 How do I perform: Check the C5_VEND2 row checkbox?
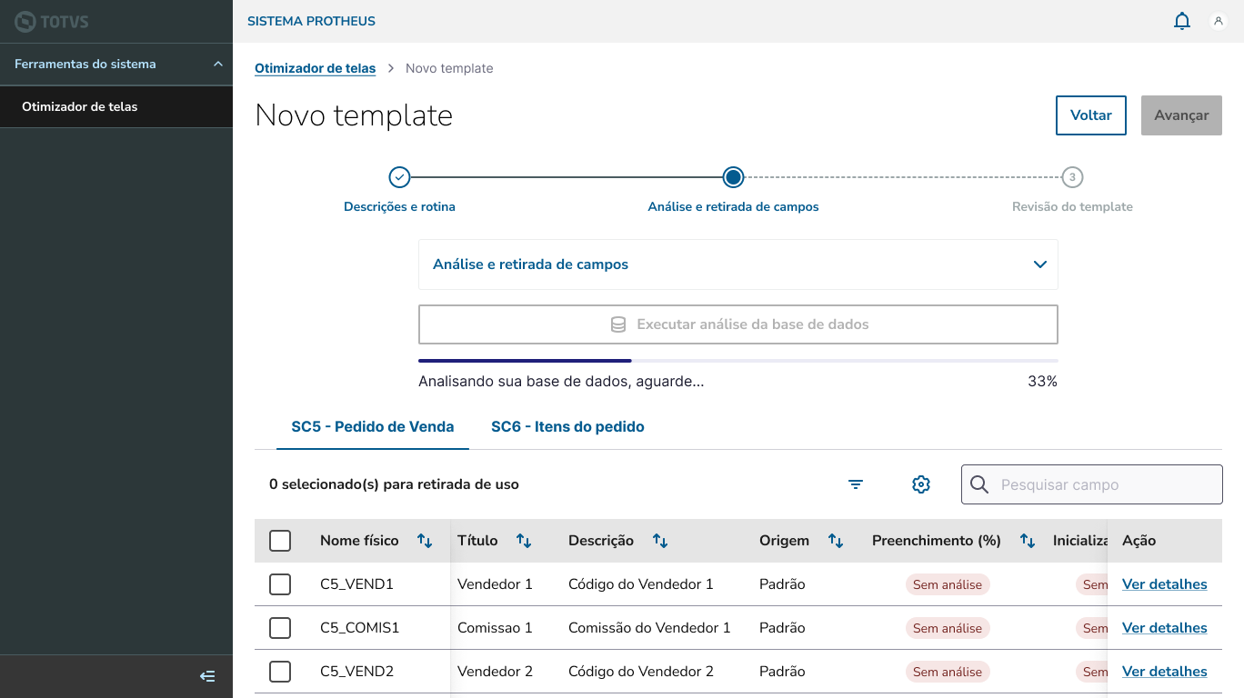tap(280, 672)
